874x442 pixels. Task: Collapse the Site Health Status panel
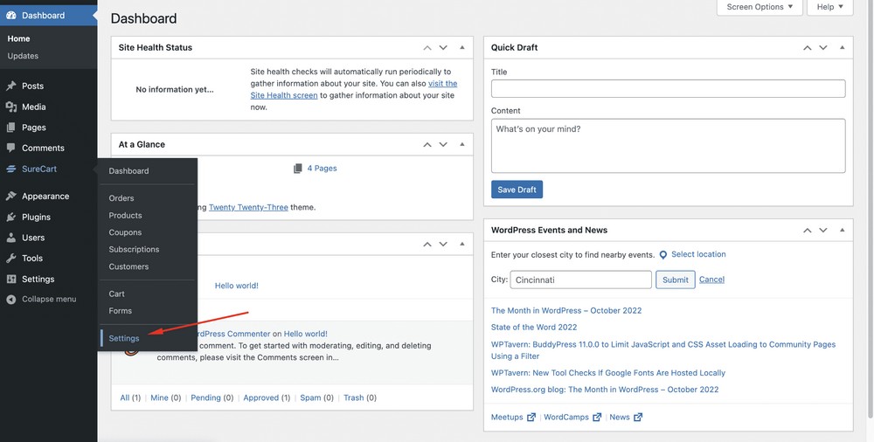(461, 47)
